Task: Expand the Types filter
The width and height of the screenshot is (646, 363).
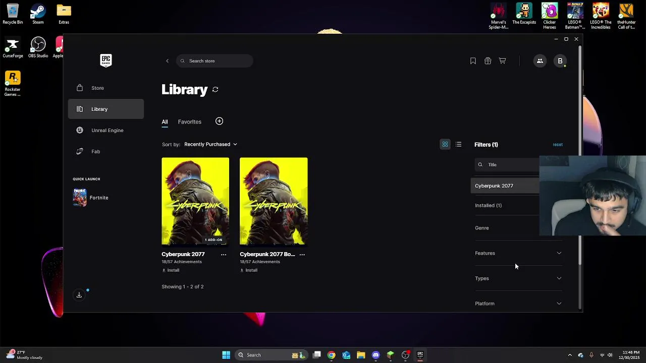Action: 518,278
